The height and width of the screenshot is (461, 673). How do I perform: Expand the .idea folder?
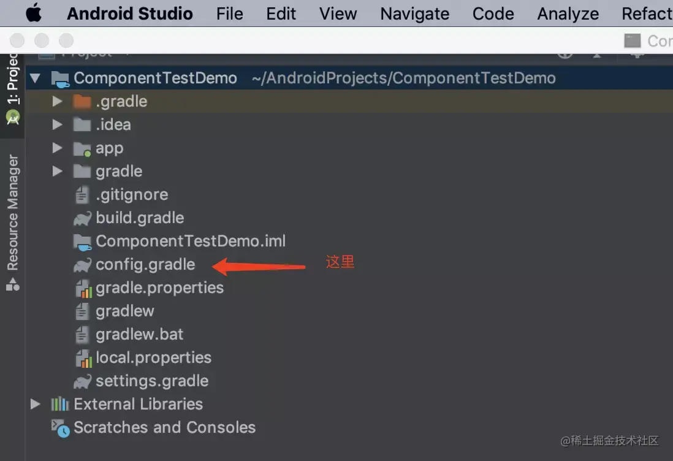point(57,124)
